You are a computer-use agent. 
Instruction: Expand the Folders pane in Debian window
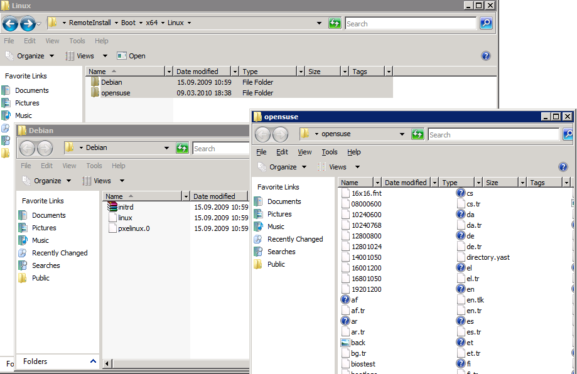point(93,361)
